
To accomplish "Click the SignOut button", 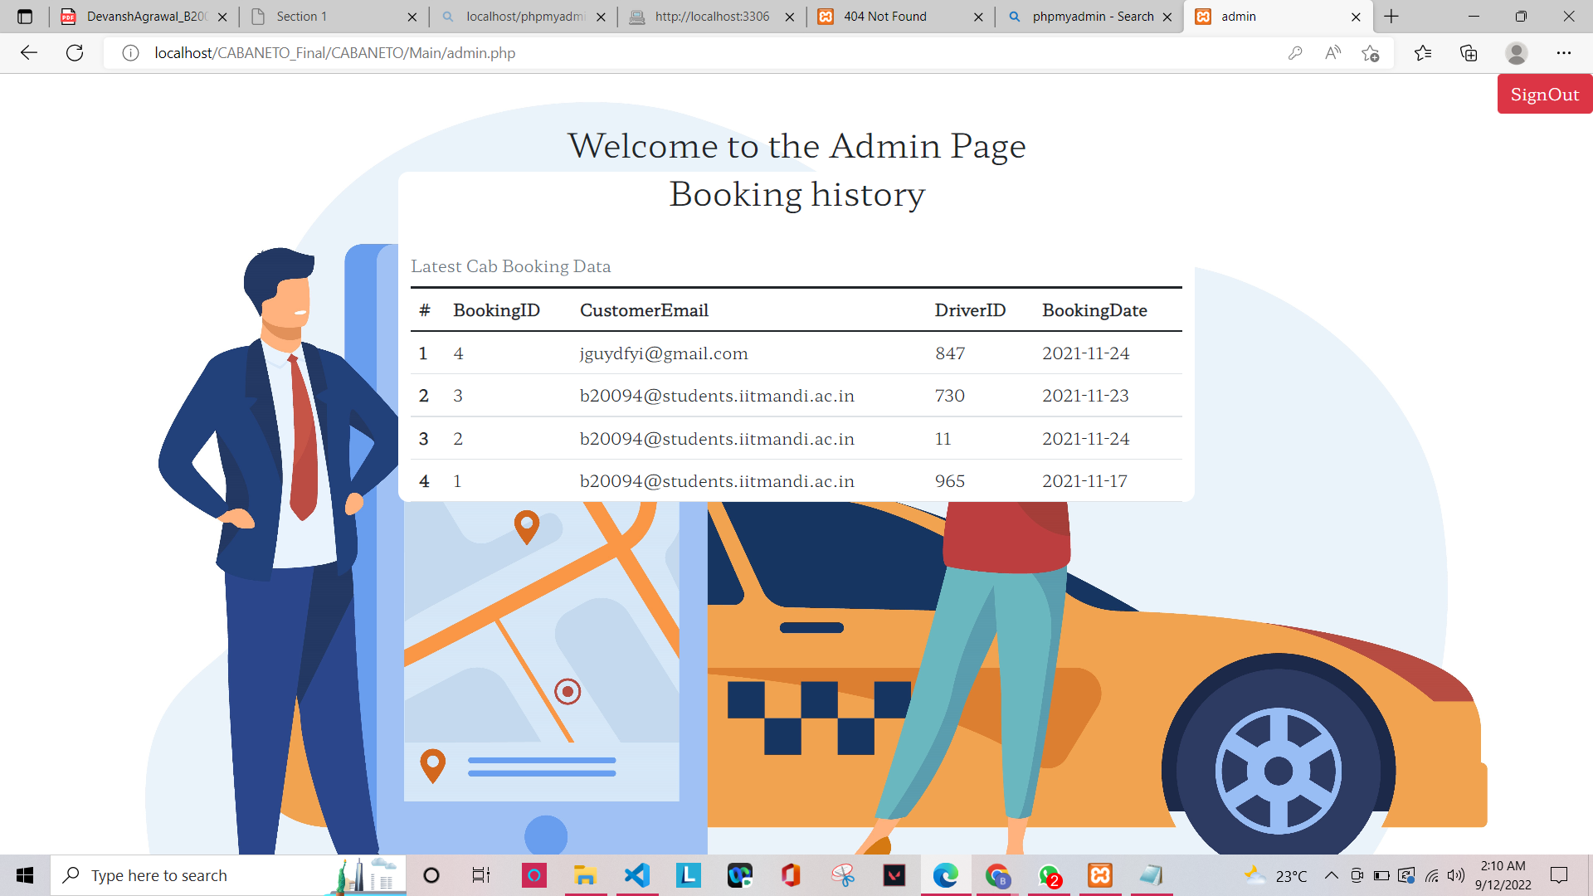I will click(1544, 94).
